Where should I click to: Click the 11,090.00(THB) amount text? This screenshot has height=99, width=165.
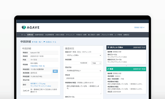coord(36,76)
